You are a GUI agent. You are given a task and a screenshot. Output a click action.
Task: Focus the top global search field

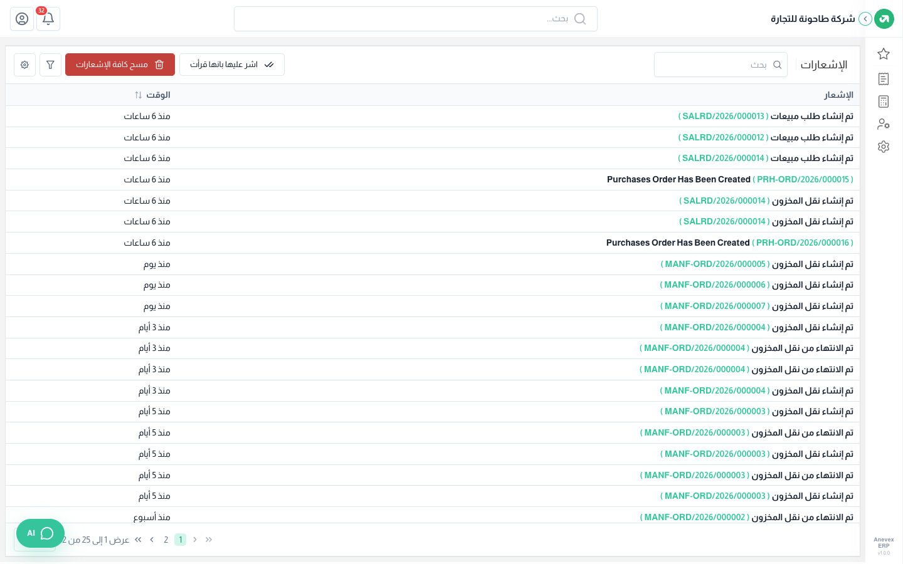[x=416, y=19]
